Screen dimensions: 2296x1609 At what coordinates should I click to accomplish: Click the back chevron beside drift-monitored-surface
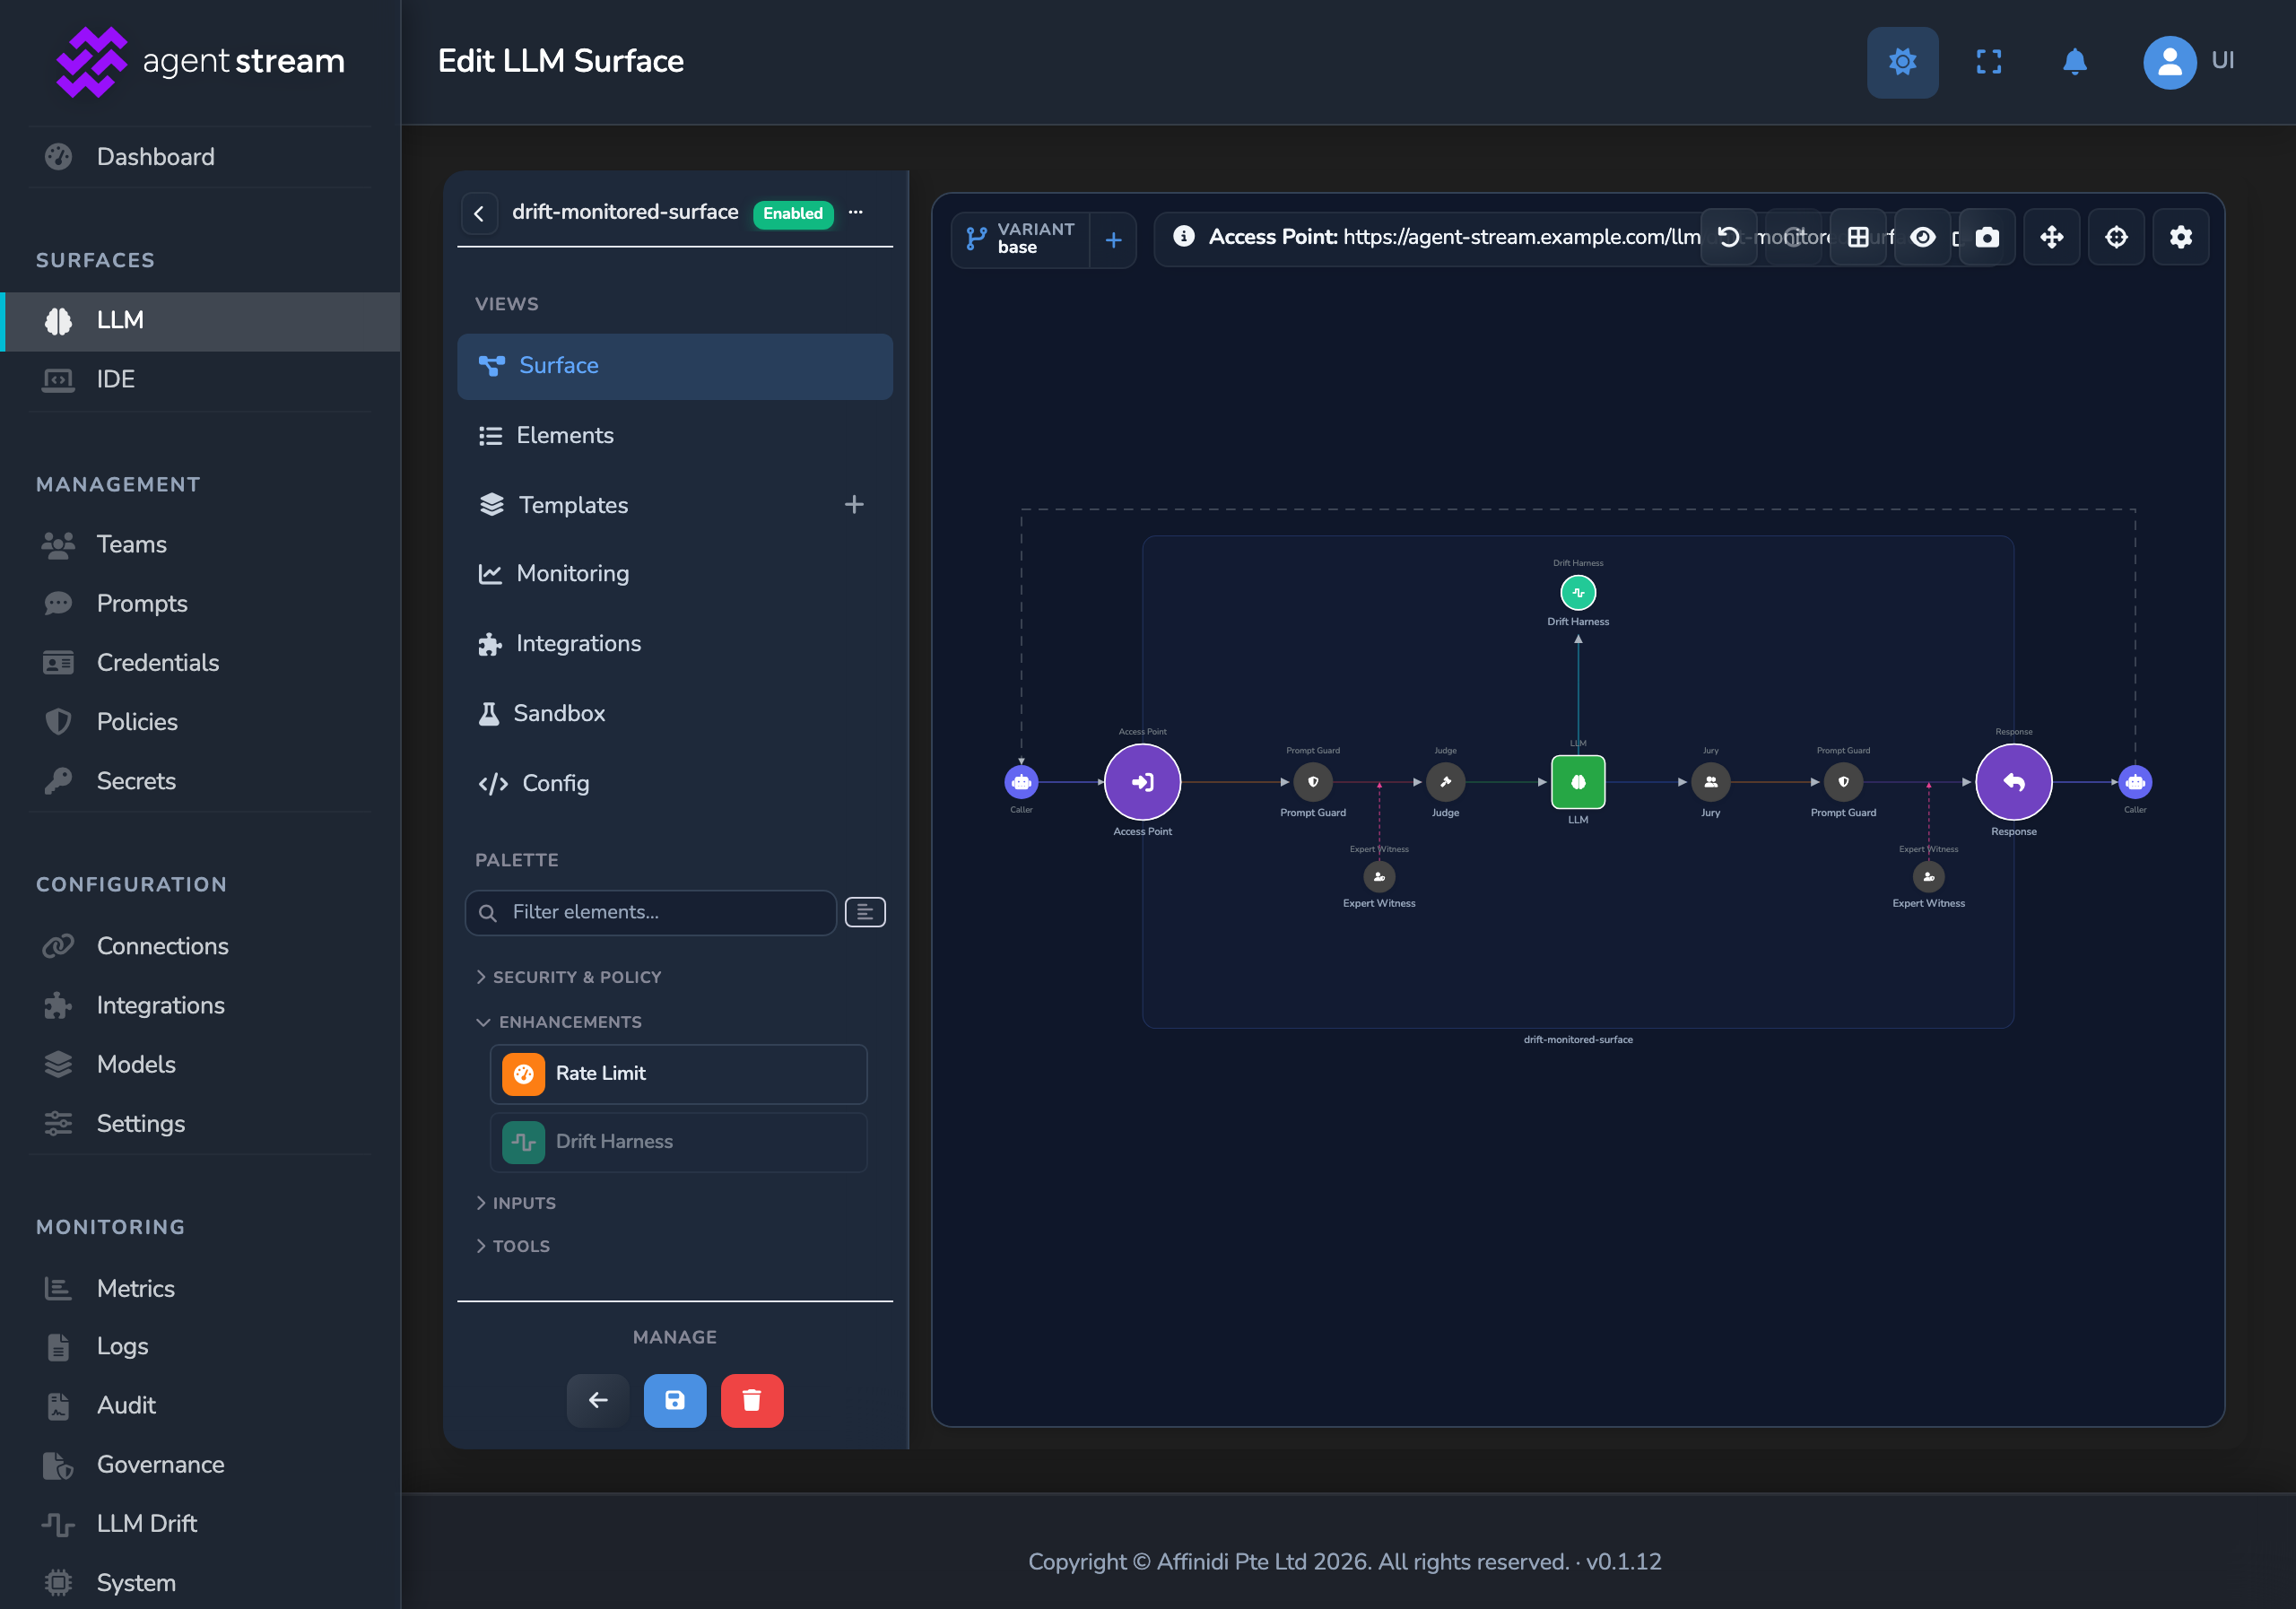tap(479, 213)
